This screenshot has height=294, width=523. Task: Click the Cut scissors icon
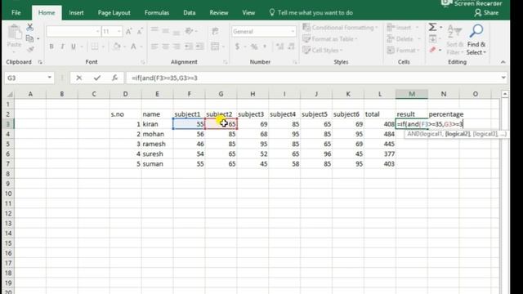click(30, 27)
